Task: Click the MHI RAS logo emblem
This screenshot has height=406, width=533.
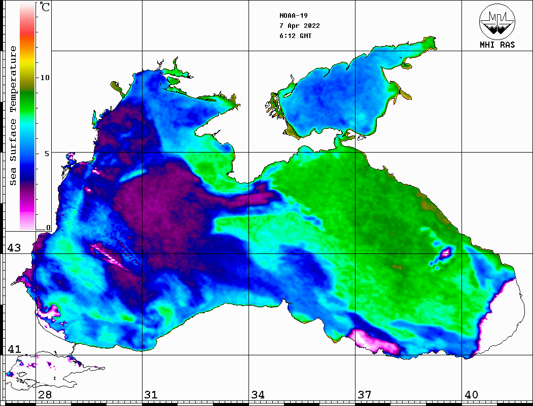Action: pyautogui.click(x=498, y=21)
